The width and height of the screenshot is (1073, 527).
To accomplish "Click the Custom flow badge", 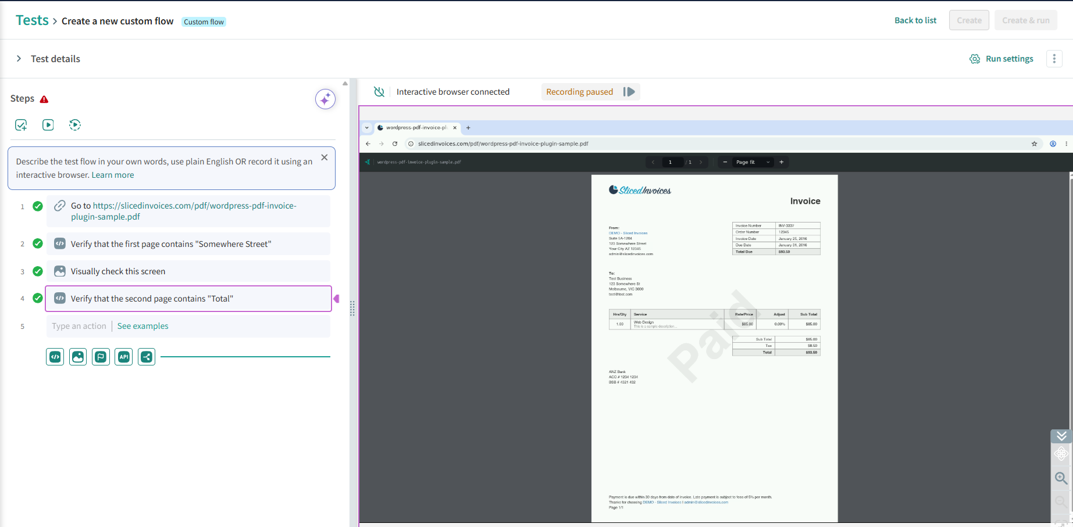I will [204, 22].
